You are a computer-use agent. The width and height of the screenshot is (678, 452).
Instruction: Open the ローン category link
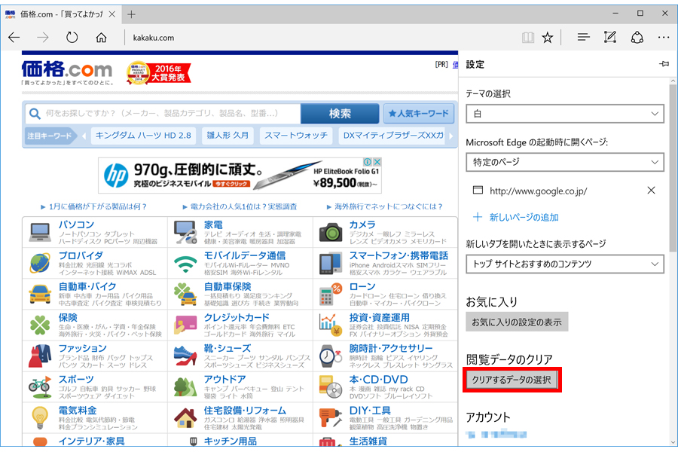click(362, 286)
